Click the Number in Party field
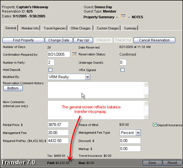This screenshot has height=168, width=183. [x=51, y=62]
